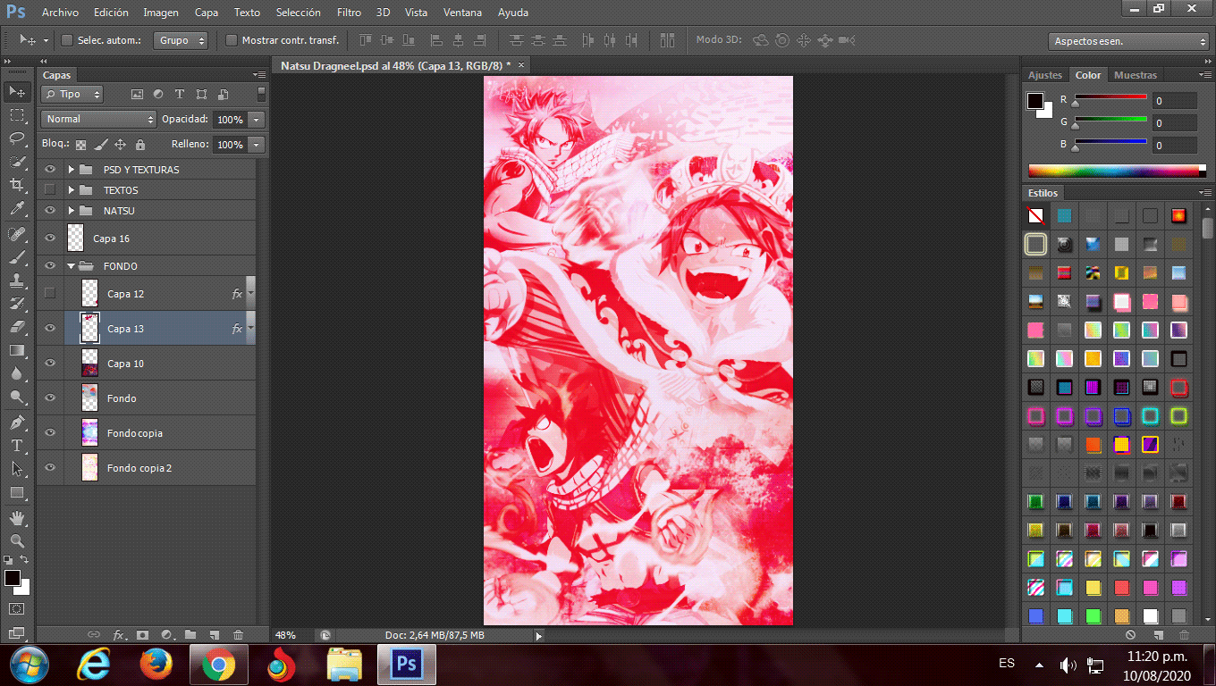Delete layer with the Capas trash icon
The width and height of the screenshot is (1216, 686).
point(238,635)
